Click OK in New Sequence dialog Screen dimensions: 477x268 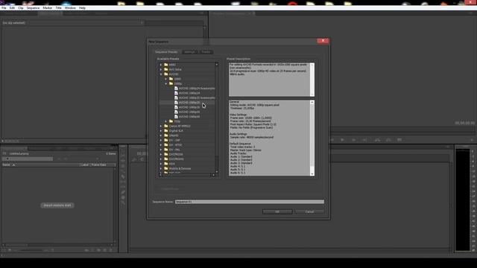(277, 211)
